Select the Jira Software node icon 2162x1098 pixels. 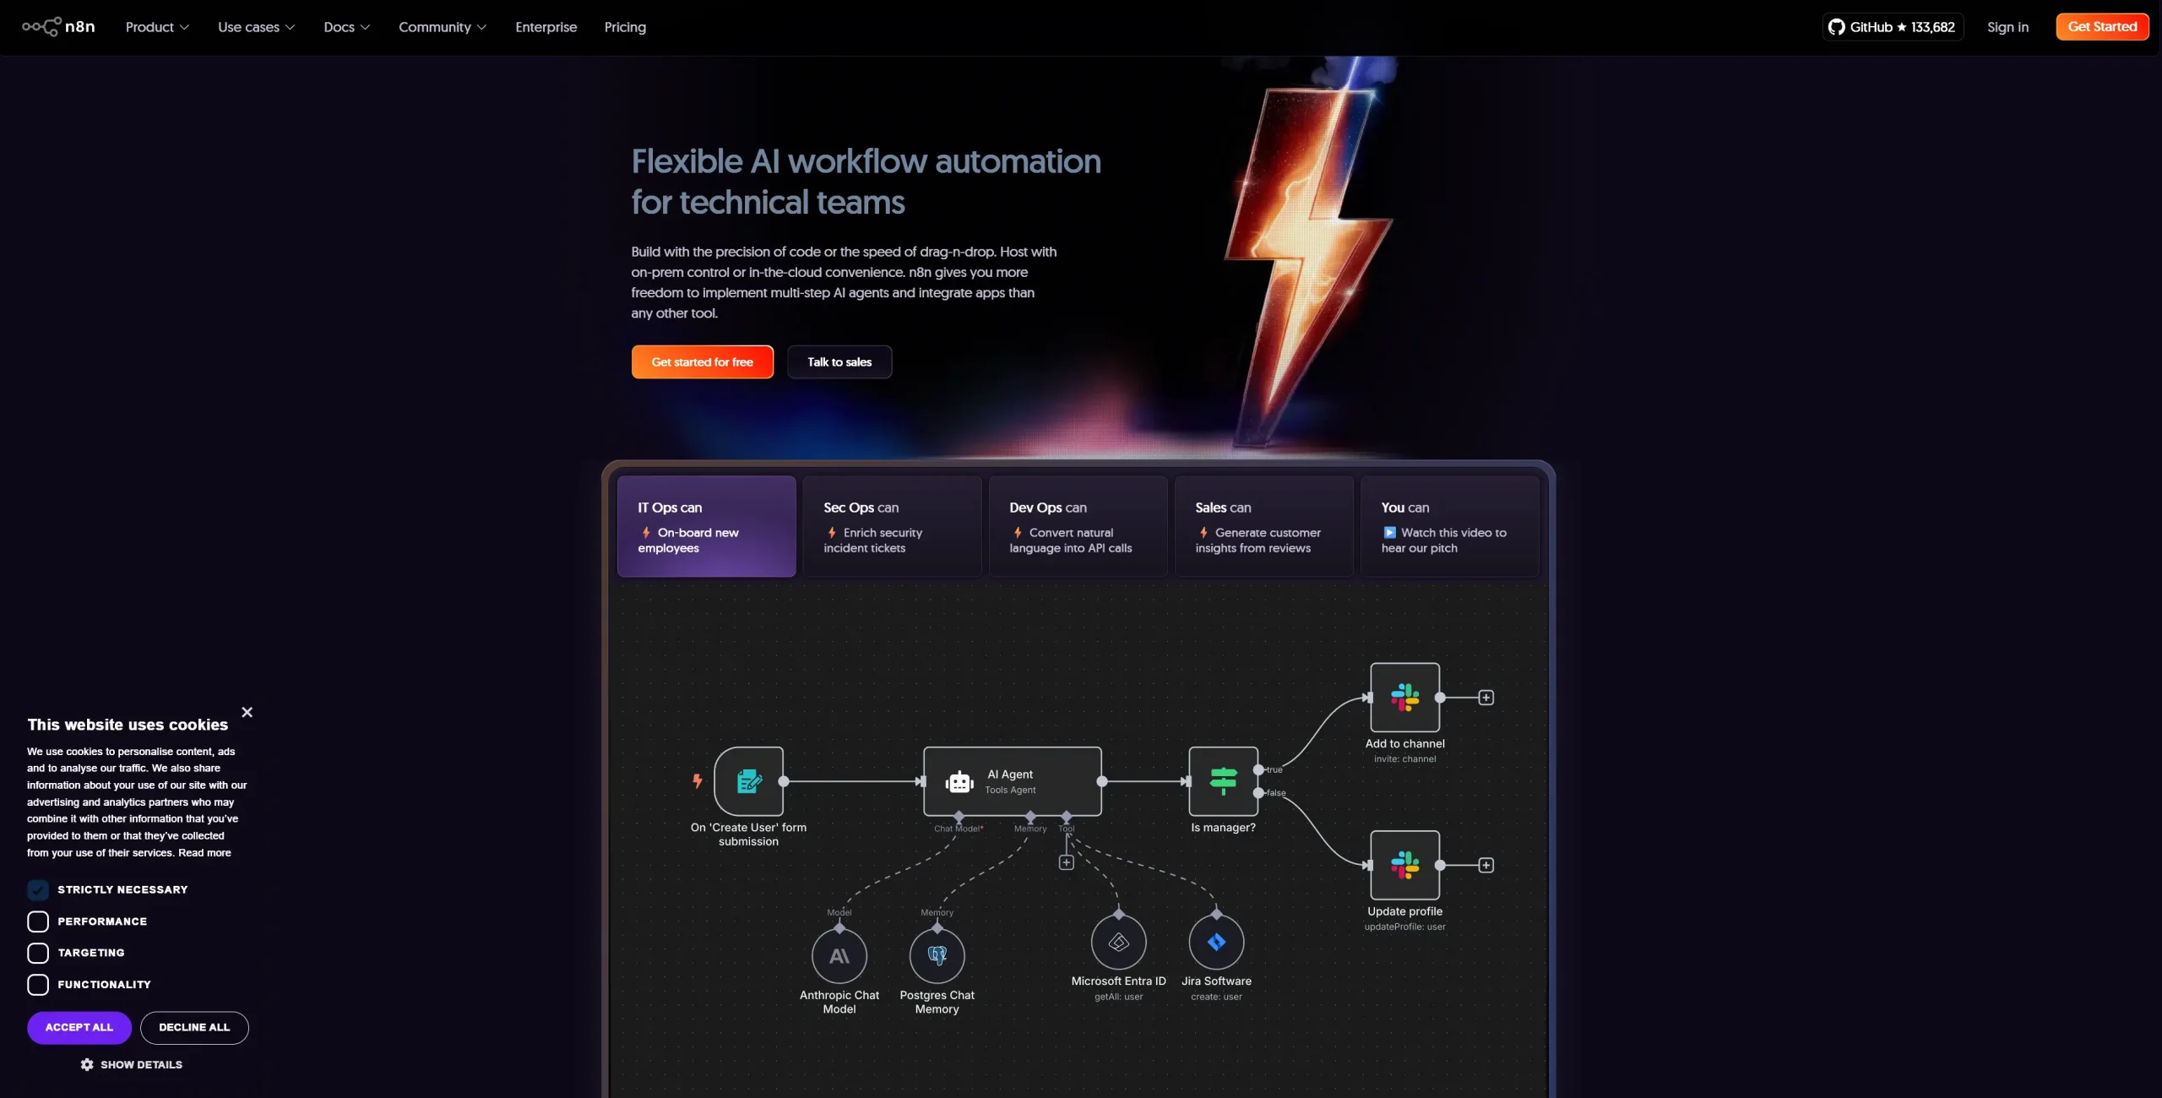click(x=1216, y=942)
